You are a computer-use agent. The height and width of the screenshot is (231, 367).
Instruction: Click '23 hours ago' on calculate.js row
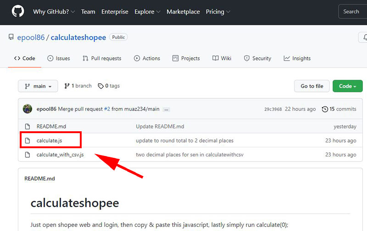[341, 140]
